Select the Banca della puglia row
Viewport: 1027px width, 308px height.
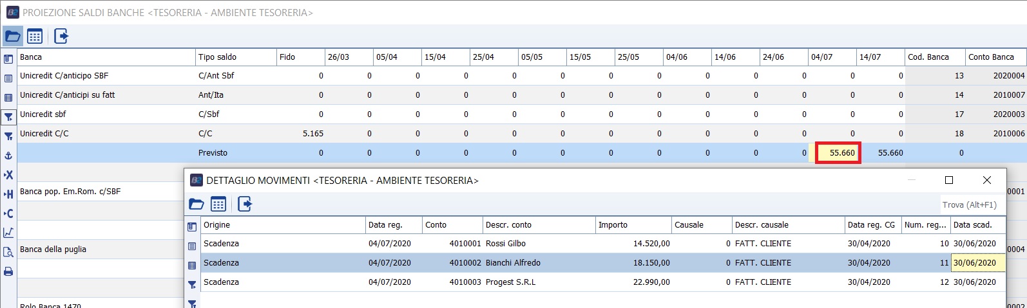pyautogui.click(x=101, y=249)
